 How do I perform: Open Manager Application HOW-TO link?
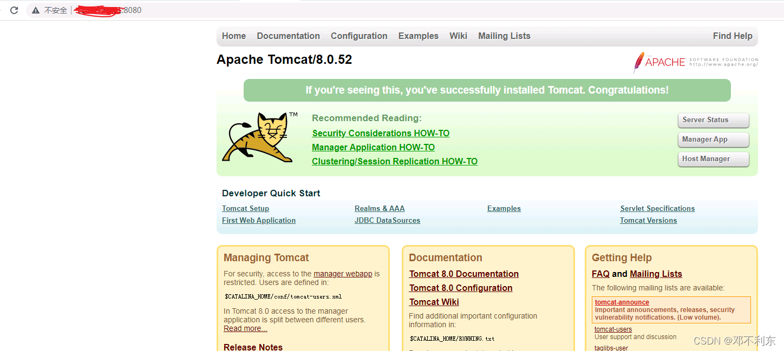373,148
